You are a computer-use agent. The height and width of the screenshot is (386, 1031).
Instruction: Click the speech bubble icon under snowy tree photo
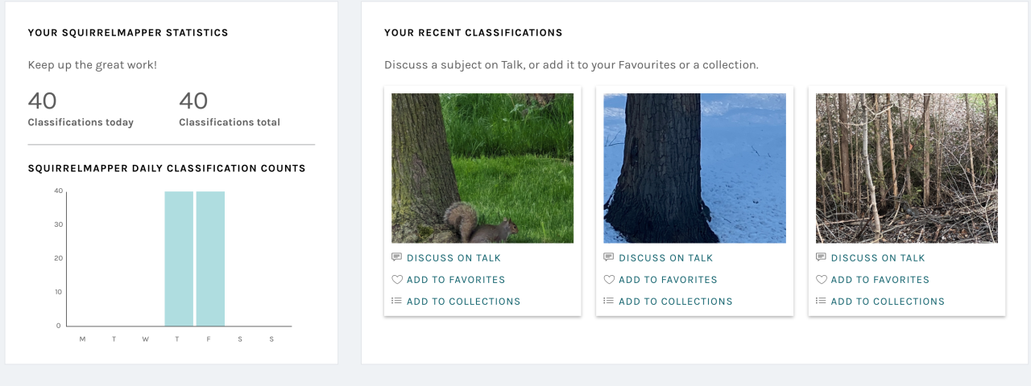coord(609,257)
